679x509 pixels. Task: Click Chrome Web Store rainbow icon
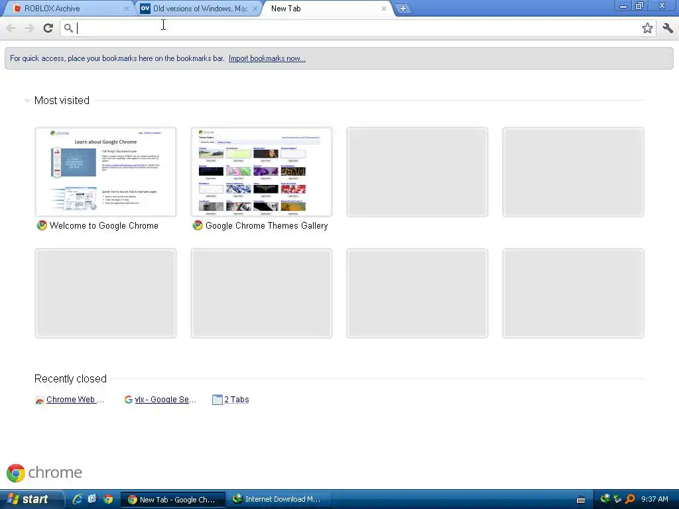pyautogui.click(x=39, y=400)
